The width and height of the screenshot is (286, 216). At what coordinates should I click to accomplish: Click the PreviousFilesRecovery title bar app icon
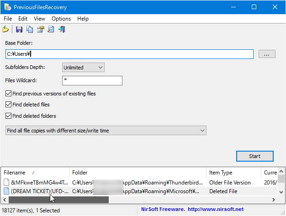click(x=8, y=7)
